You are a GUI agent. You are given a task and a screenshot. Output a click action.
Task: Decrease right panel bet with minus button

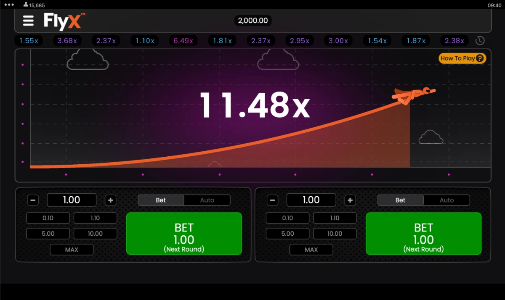point(272,200)
